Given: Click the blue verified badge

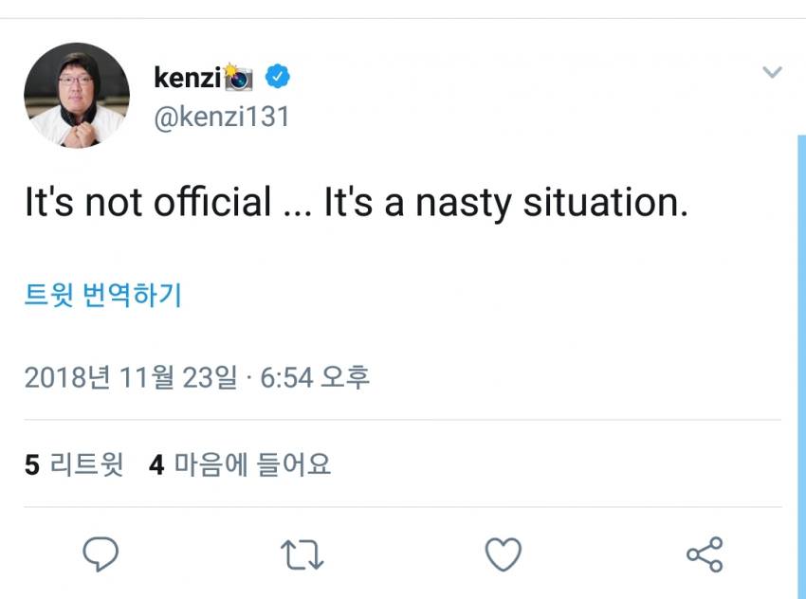Looking at the screenshot, I should pos(276,77).
